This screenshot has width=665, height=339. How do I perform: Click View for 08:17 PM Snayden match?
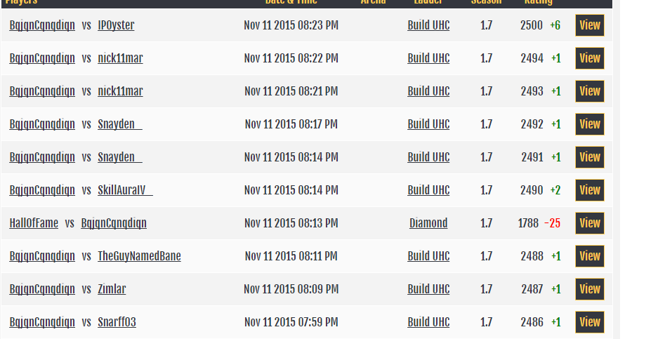pyautogui.click(x=589, y=125)
